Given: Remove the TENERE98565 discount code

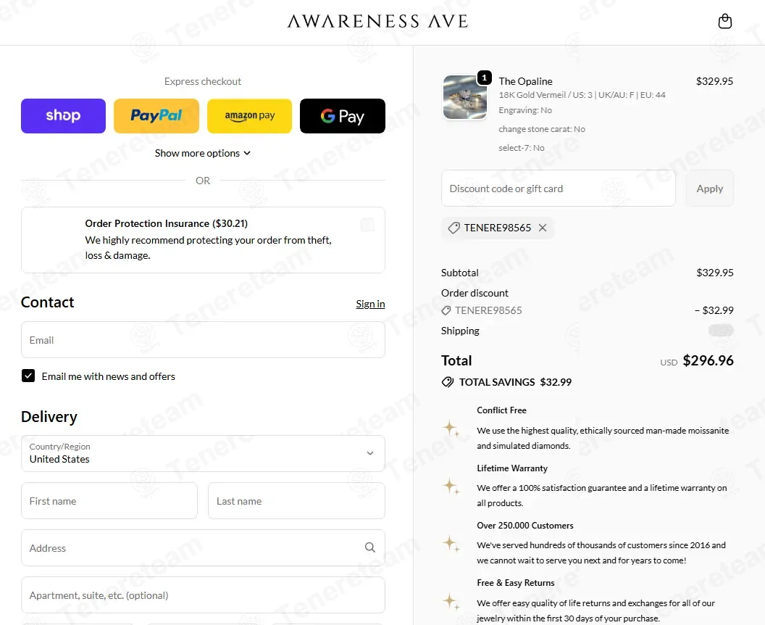Looking at the screenshot, I should tap(543, 228).
